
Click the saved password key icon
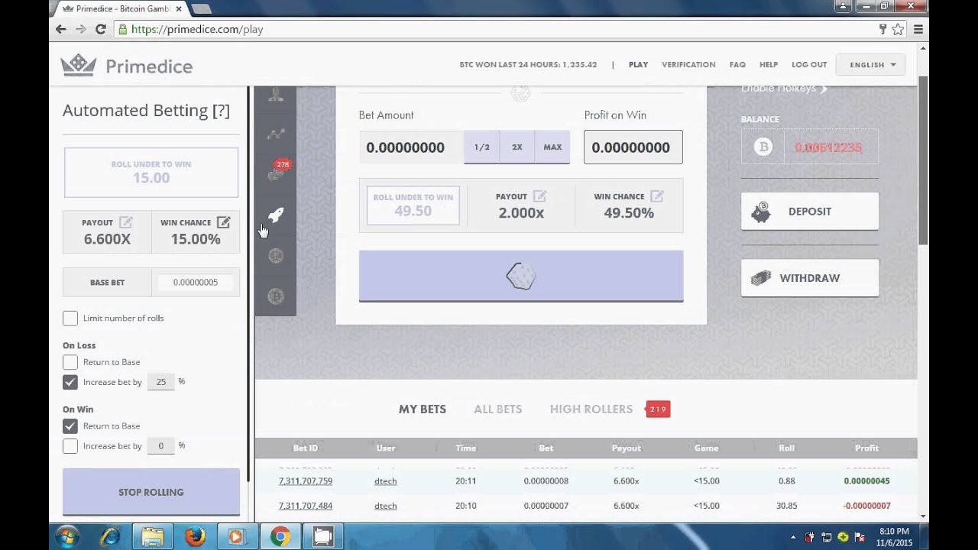tap(882, 29)
